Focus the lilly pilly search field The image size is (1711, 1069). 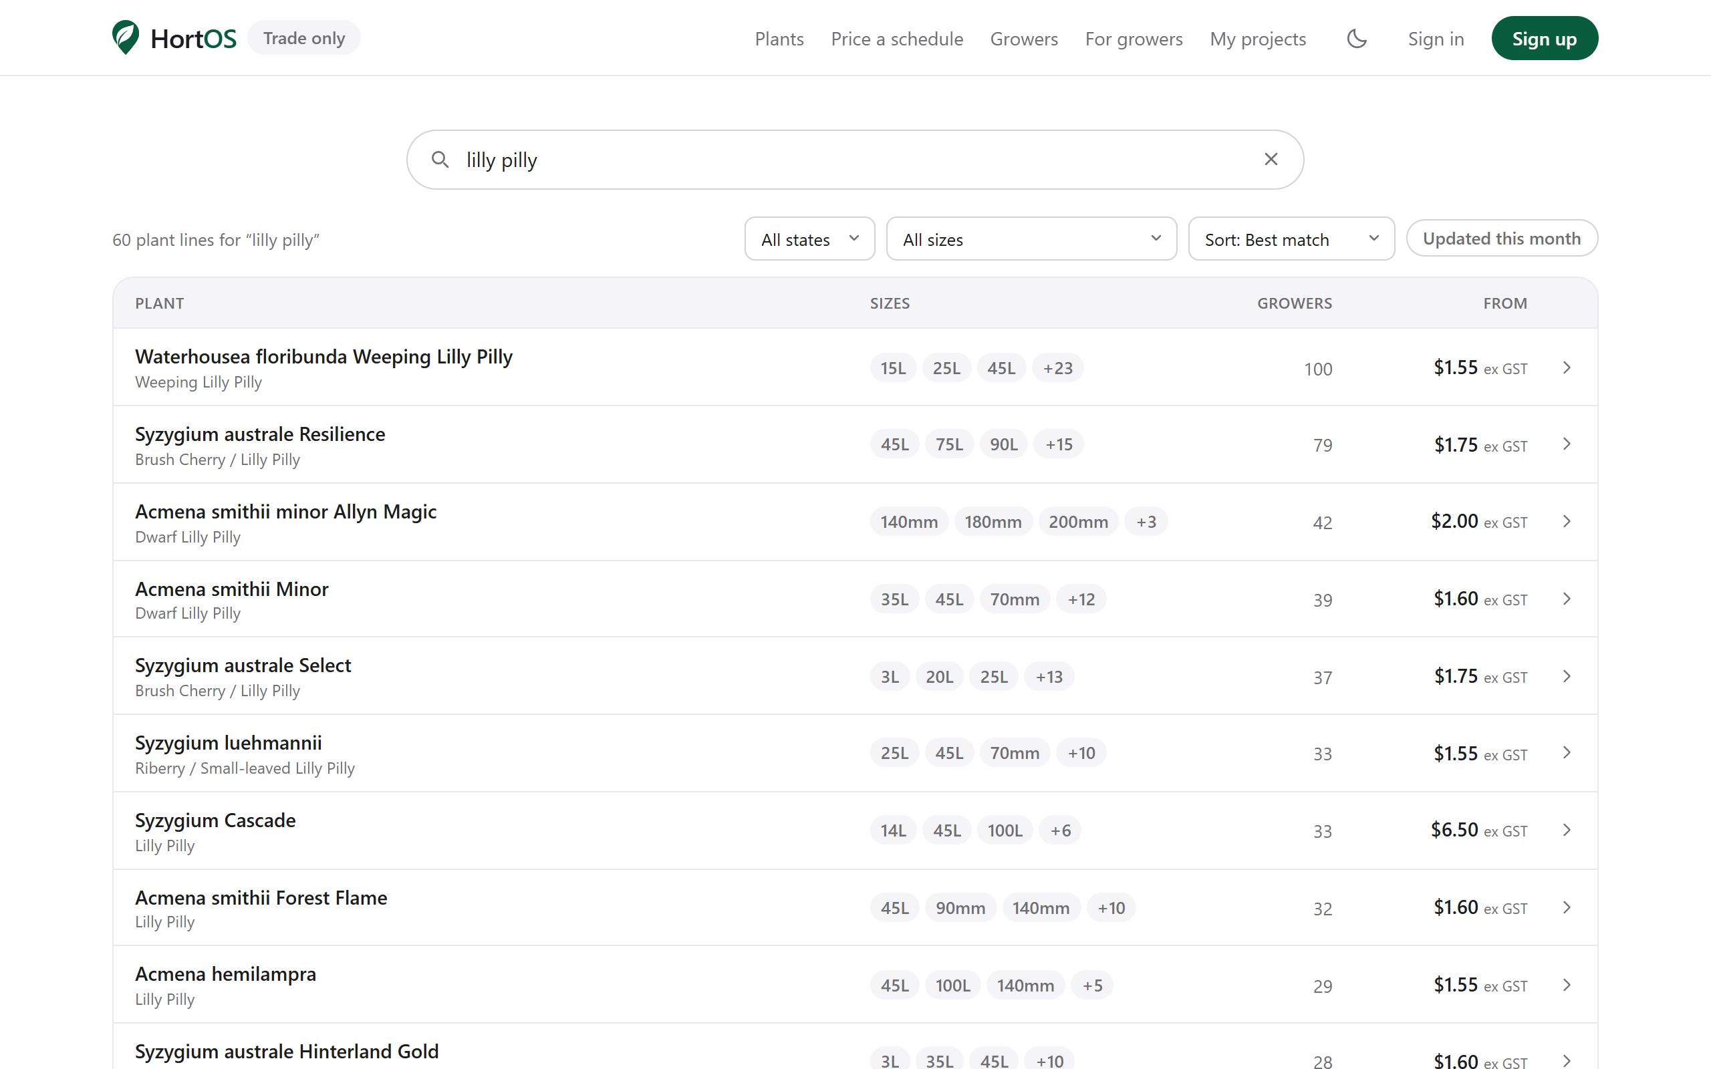[x=855, y=160]
